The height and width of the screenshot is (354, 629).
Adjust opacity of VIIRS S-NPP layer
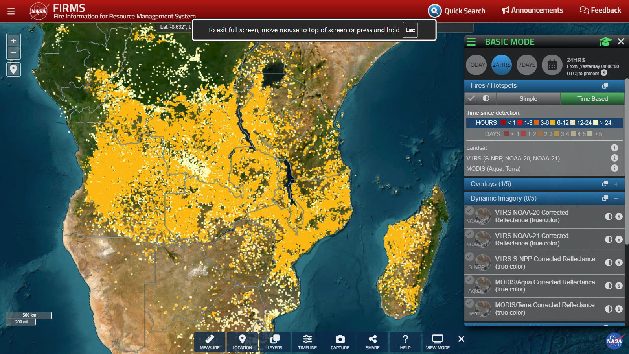coord(609,262)
